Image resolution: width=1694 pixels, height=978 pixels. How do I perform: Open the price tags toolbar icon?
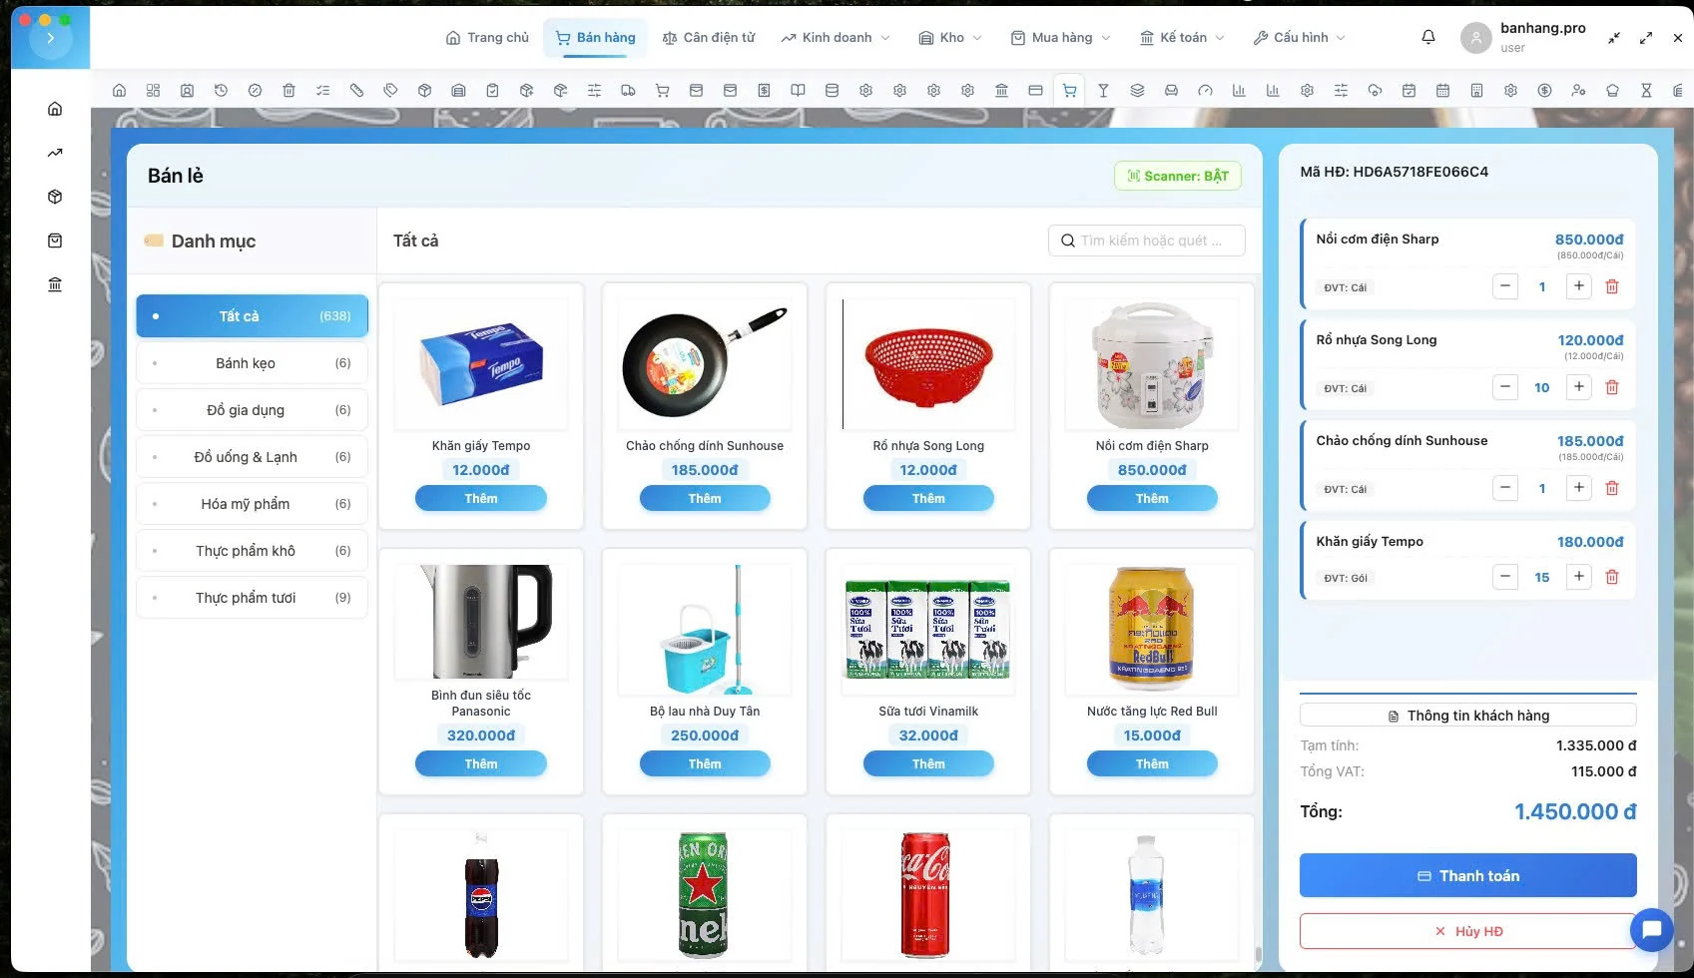coord(390,90)
